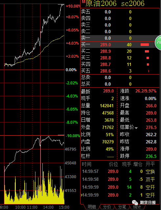This screenshot has height=210, width=161.
Task: Switch to the 分笔 tab
Action: pyautogui.click(x=122, y=207)
